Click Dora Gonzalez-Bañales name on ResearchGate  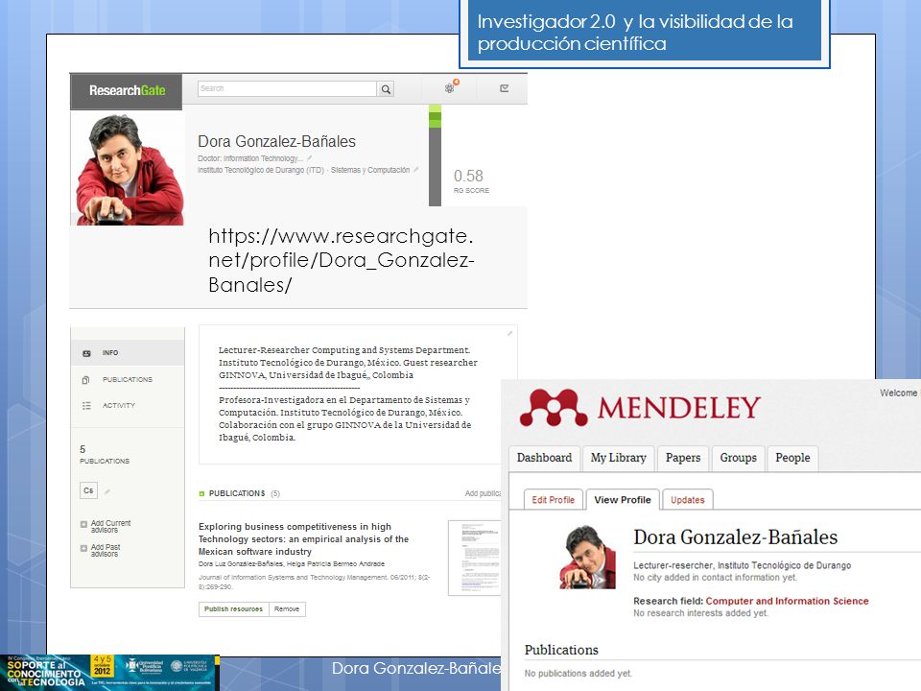276,142
